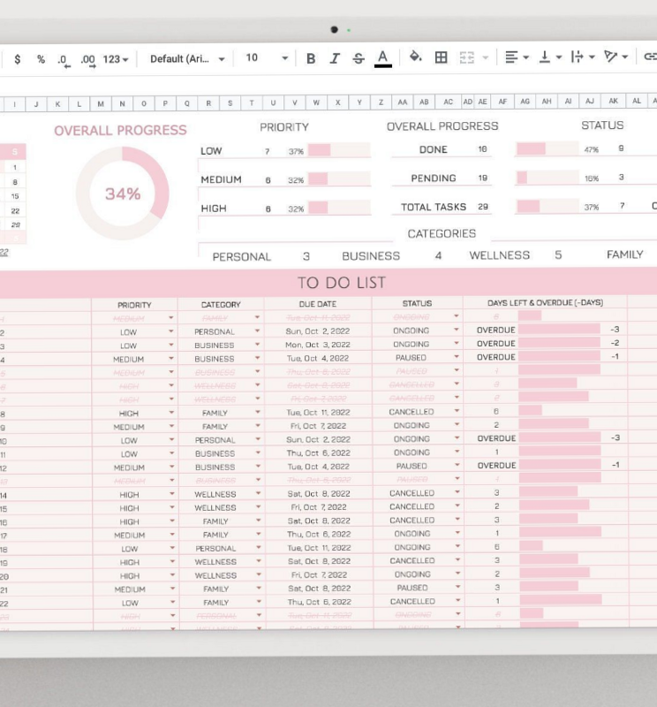
Task: Open priority dropdown in row 9 MEDIUM
Action: click(171, 426)
